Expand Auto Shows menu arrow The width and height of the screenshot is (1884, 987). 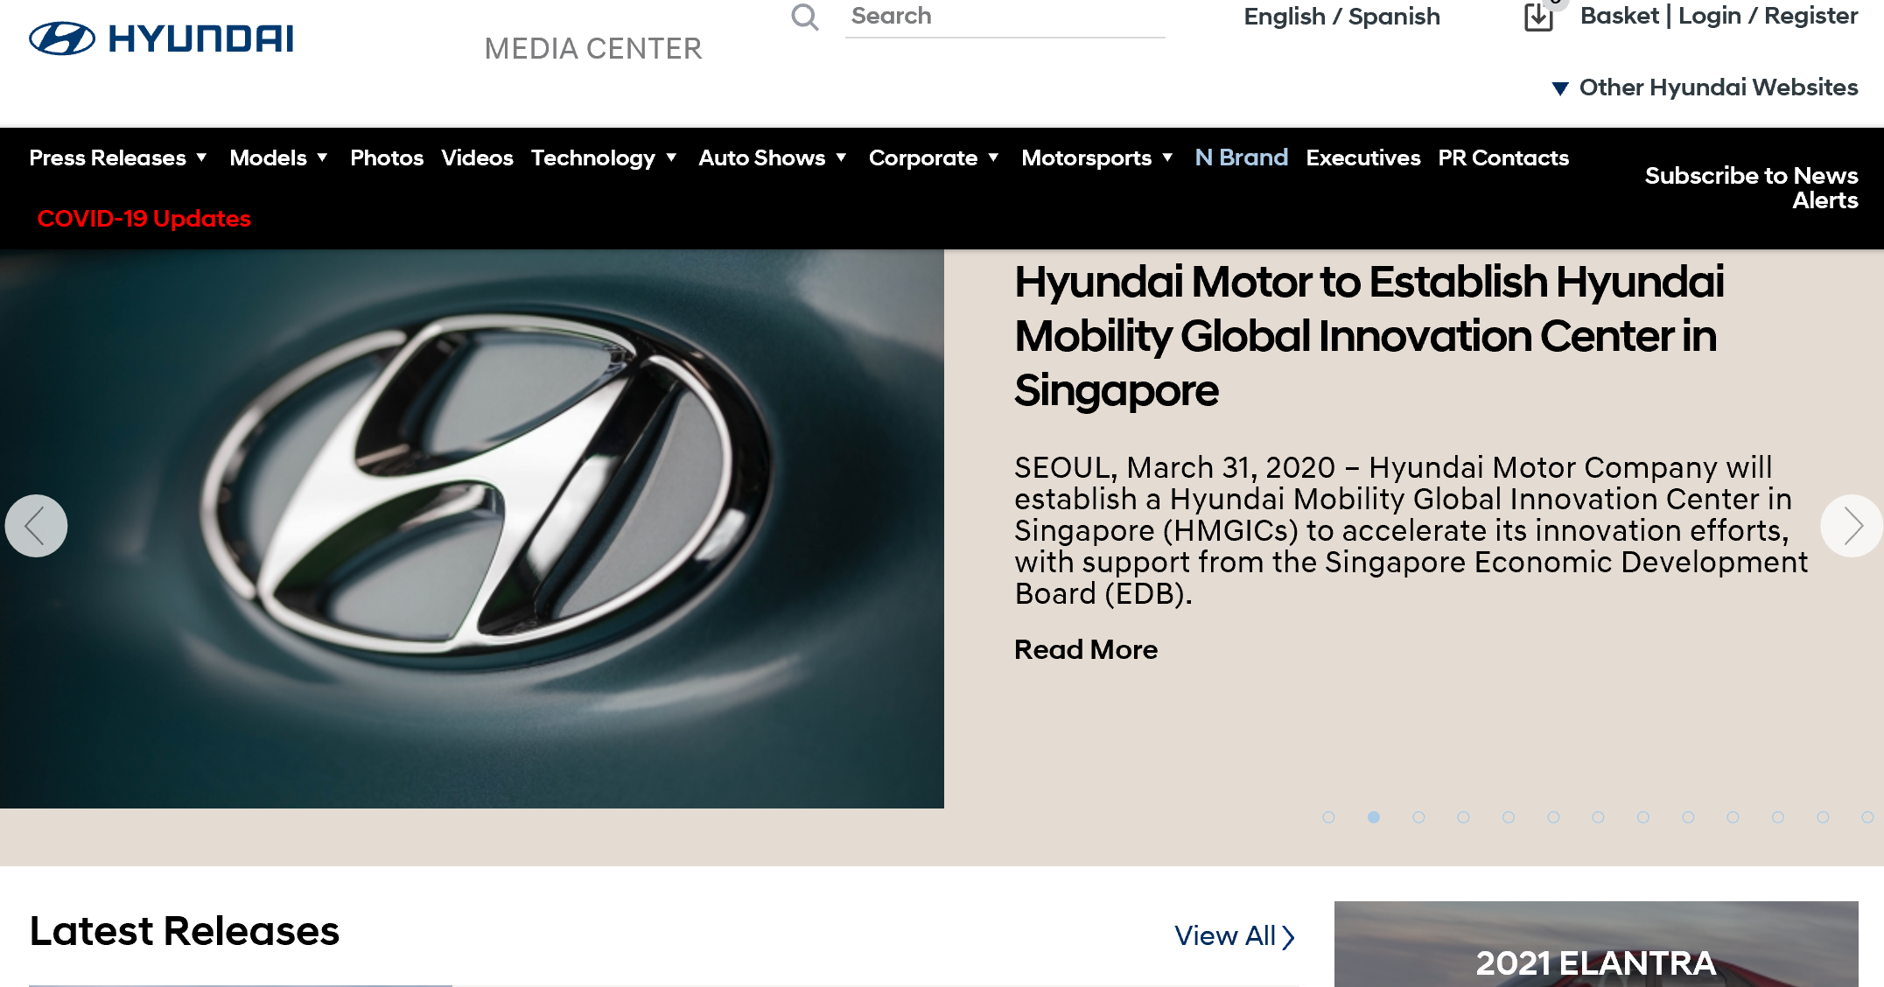tap(841, 157)
